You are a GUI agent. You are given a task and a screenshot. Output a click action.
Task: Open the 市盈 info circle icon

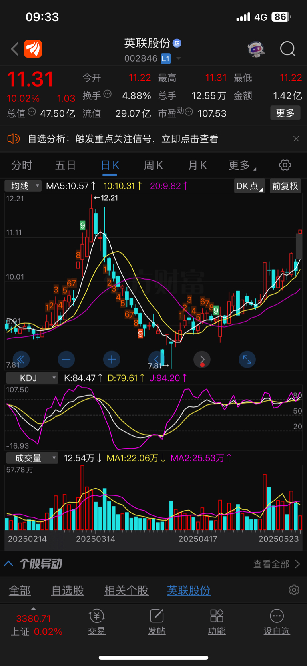click(189, 112)
